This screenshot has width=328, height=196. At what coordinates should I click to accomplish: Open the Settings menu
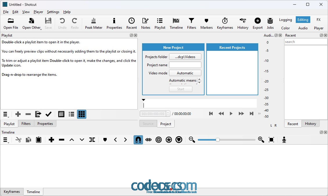[53, 12]
